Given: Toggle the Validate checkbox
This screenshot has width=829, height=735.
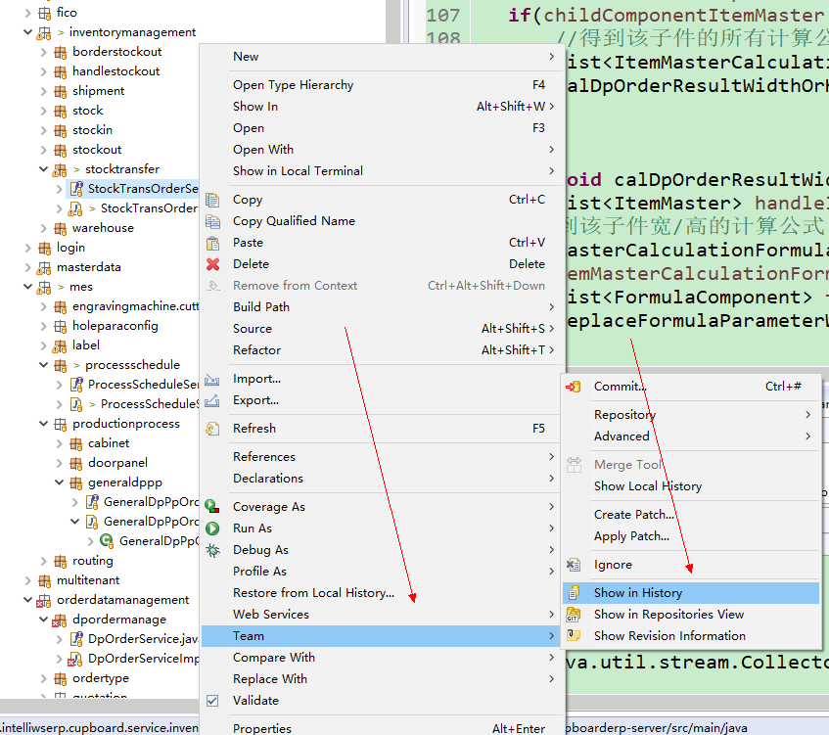Looking at the screenshot, I should [212, 701].
